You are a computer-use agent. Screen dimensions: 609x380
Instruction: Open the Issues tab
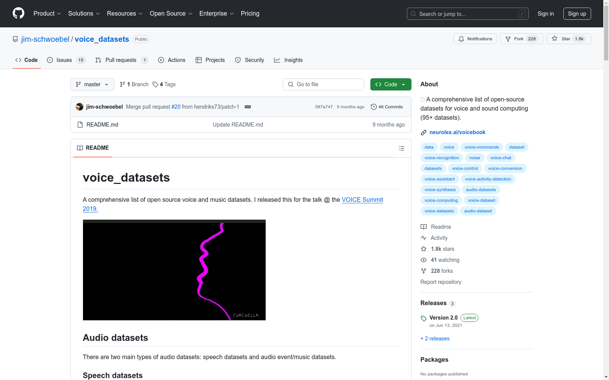click(x=66, y=60)
